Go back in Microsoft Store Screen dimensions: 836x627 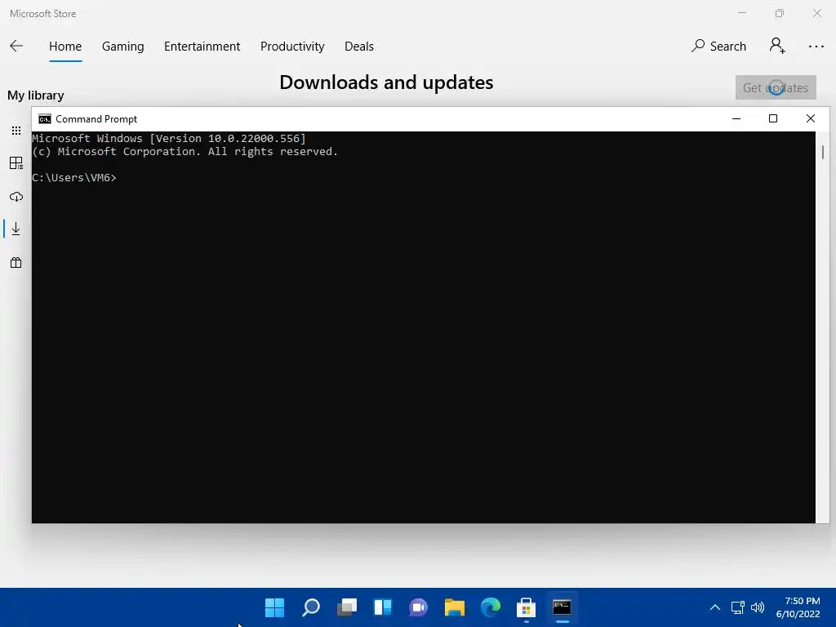[16, 47]
